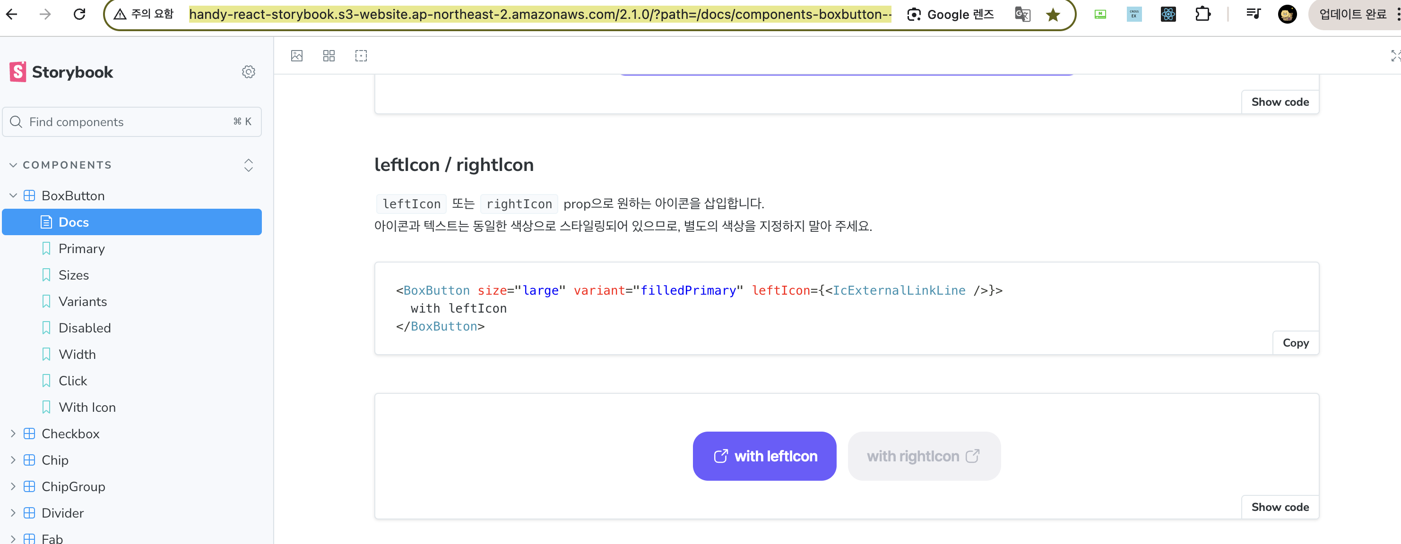
Task: Select the With Icon story
Action: click(87, 407)
